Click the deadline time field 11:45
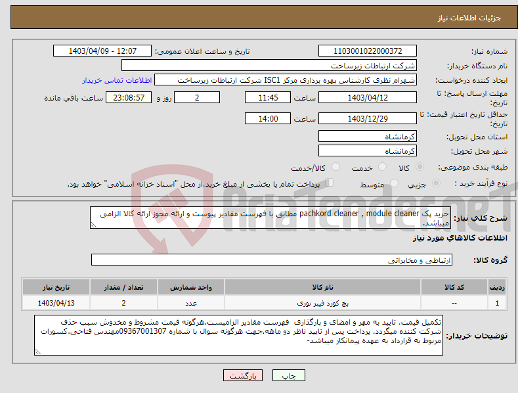518x393 pixels. pos(268,97)
